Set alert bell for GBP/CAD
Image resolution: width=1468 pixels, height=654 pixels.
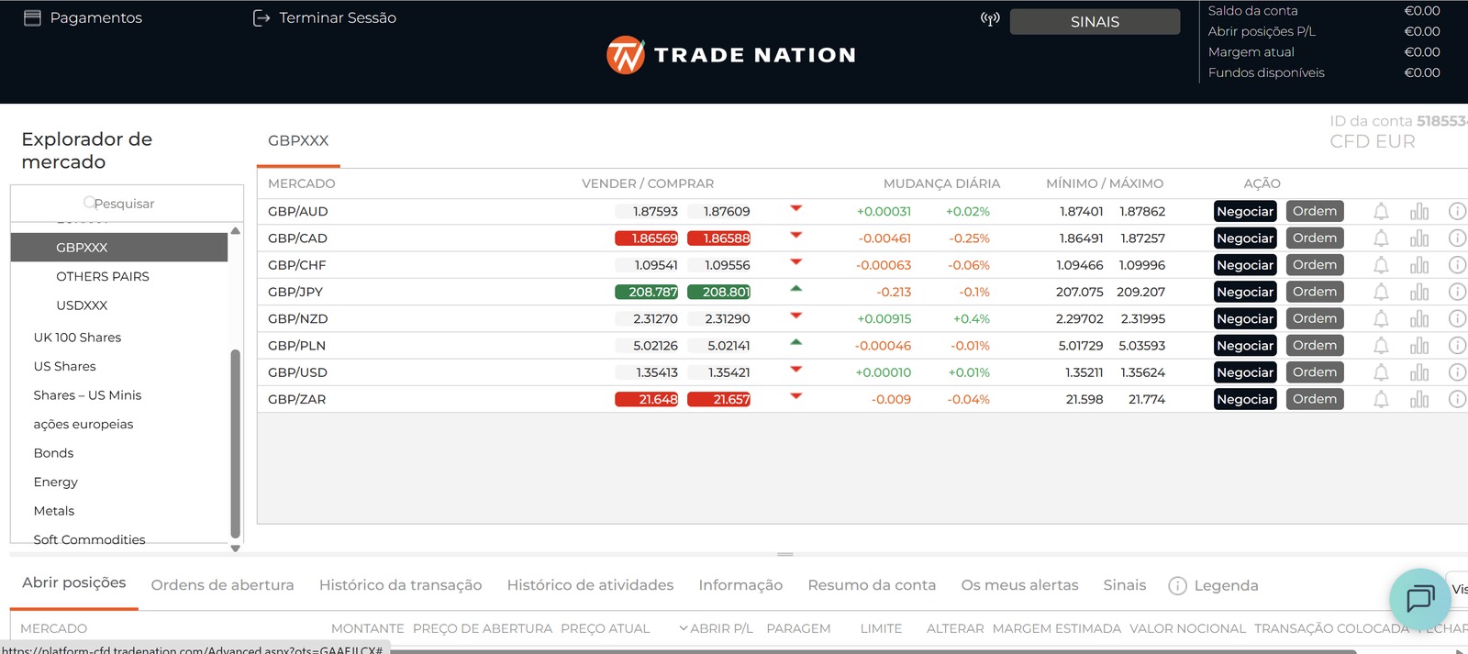coord(1381,238)
